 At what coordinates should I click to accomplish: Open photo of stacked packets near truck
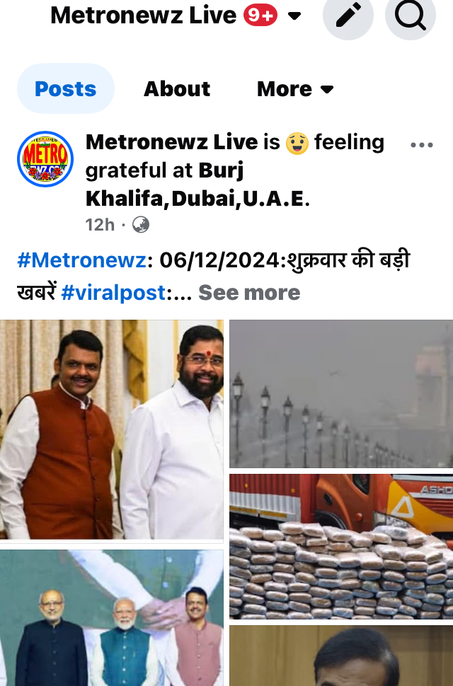(x=341, y=547)
